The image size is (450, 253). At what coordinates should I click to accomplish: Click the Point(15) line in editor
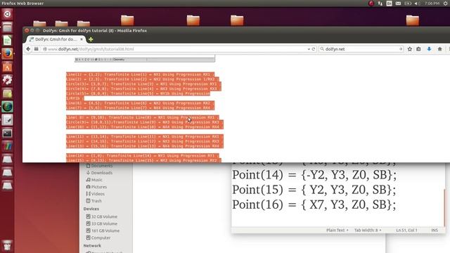coord(314,190)
